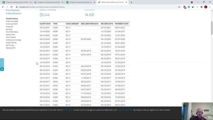Click the 09/30/2019 declaration date cell
213x120 pixels.
86,51
